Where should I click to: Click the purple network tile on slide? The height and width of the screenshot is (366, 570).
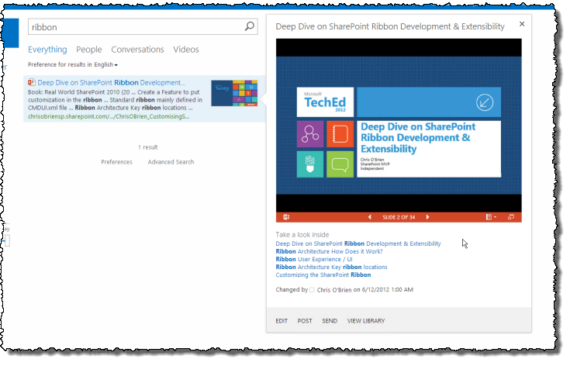[310, 134]
